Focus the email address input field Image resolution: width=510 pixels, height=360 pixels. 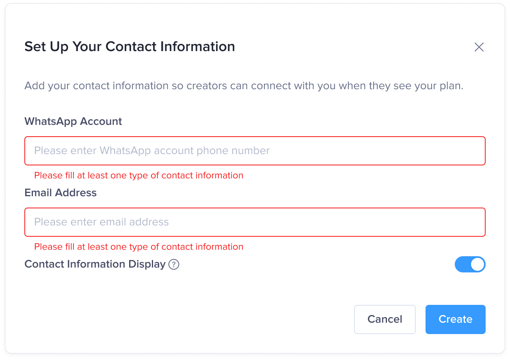[255, 222]
